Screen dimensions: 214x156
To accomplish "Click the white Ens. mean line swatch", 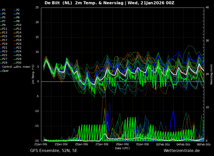I will [x=15, y=67].
